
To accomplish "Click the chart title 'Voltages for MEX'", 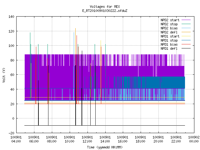I will pos(105,7).
